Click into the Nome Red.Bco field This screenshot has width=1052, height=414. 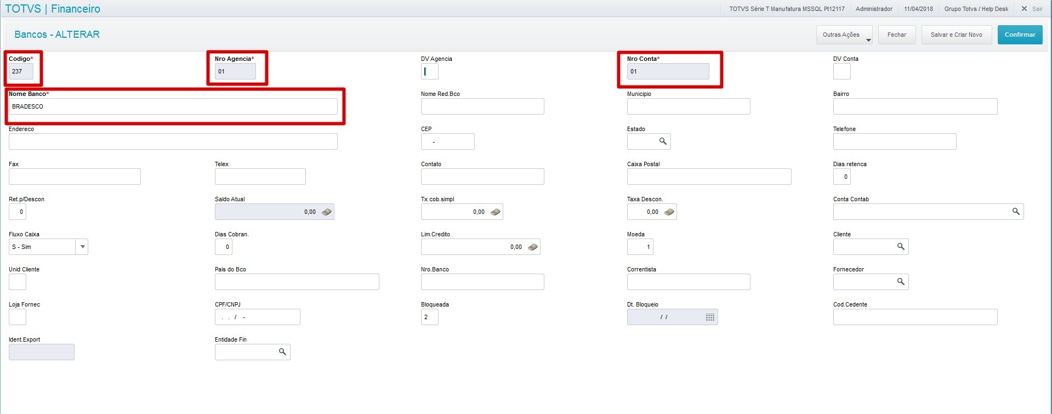tap(482, 106)
